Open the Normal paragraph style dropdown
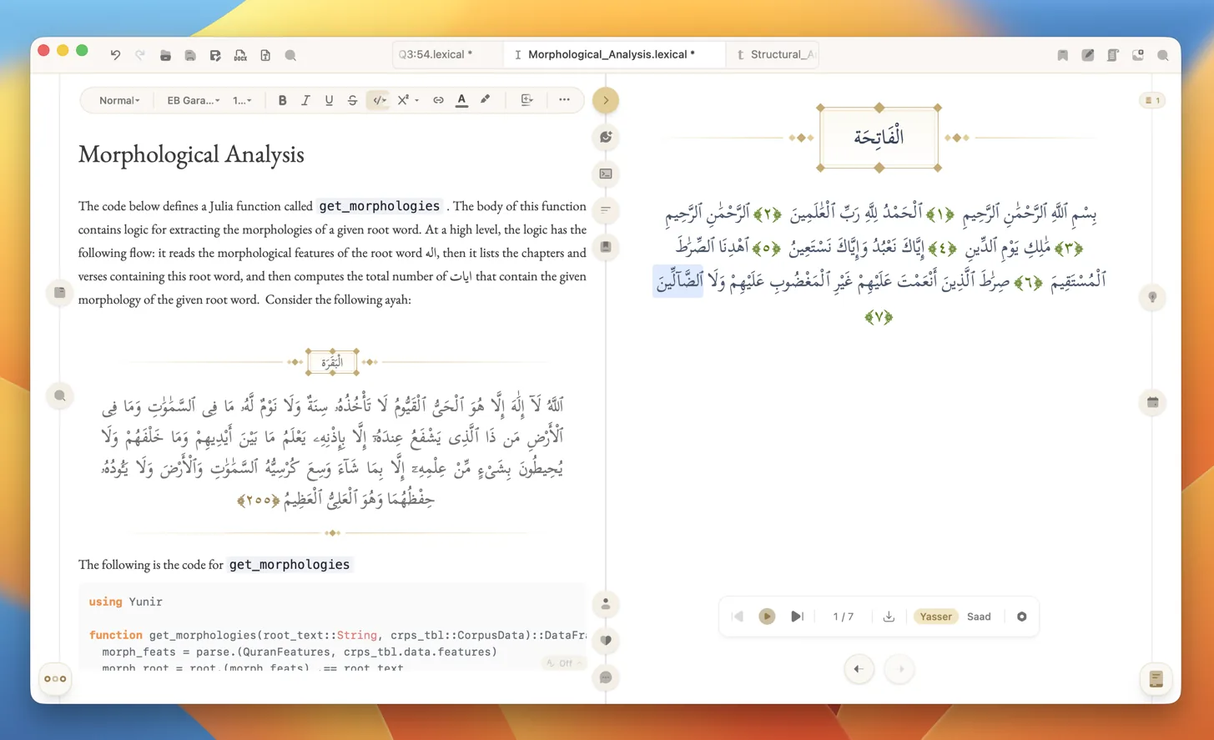The height and width of the screenshot is (740, 1214). tap(119, 100)
